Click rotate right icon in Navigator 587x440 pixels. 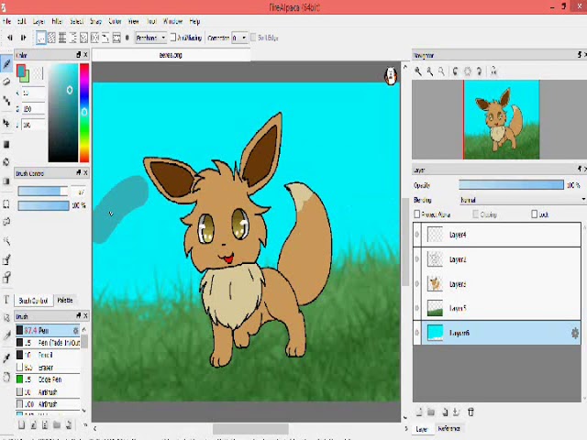[x=479, y=71]
